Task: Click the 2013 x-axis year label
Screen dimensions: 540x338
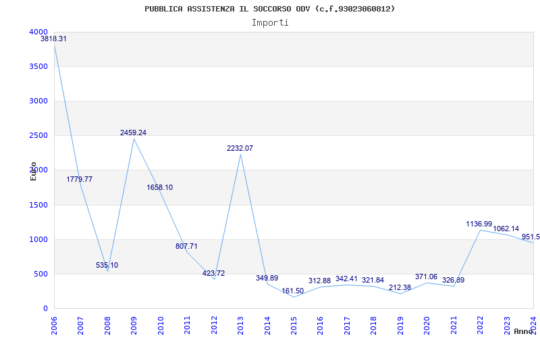Action: pos(240,325)
